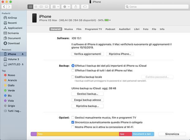This screenshot has width=190, height=140.
Task: Switch to the Foto tab
Action: 146,29
